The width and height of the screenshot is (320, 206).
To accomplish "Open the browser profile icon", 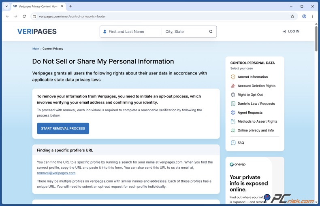I will point(304,16).
